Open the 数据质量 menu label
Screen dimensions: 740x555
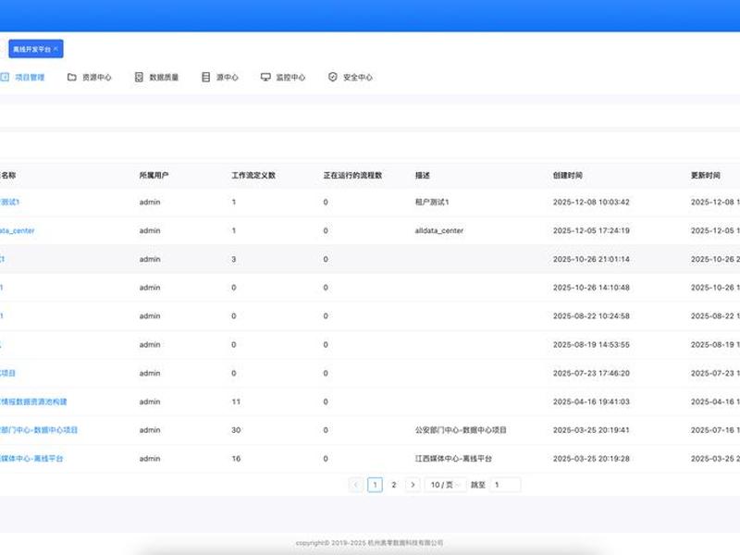164,78
